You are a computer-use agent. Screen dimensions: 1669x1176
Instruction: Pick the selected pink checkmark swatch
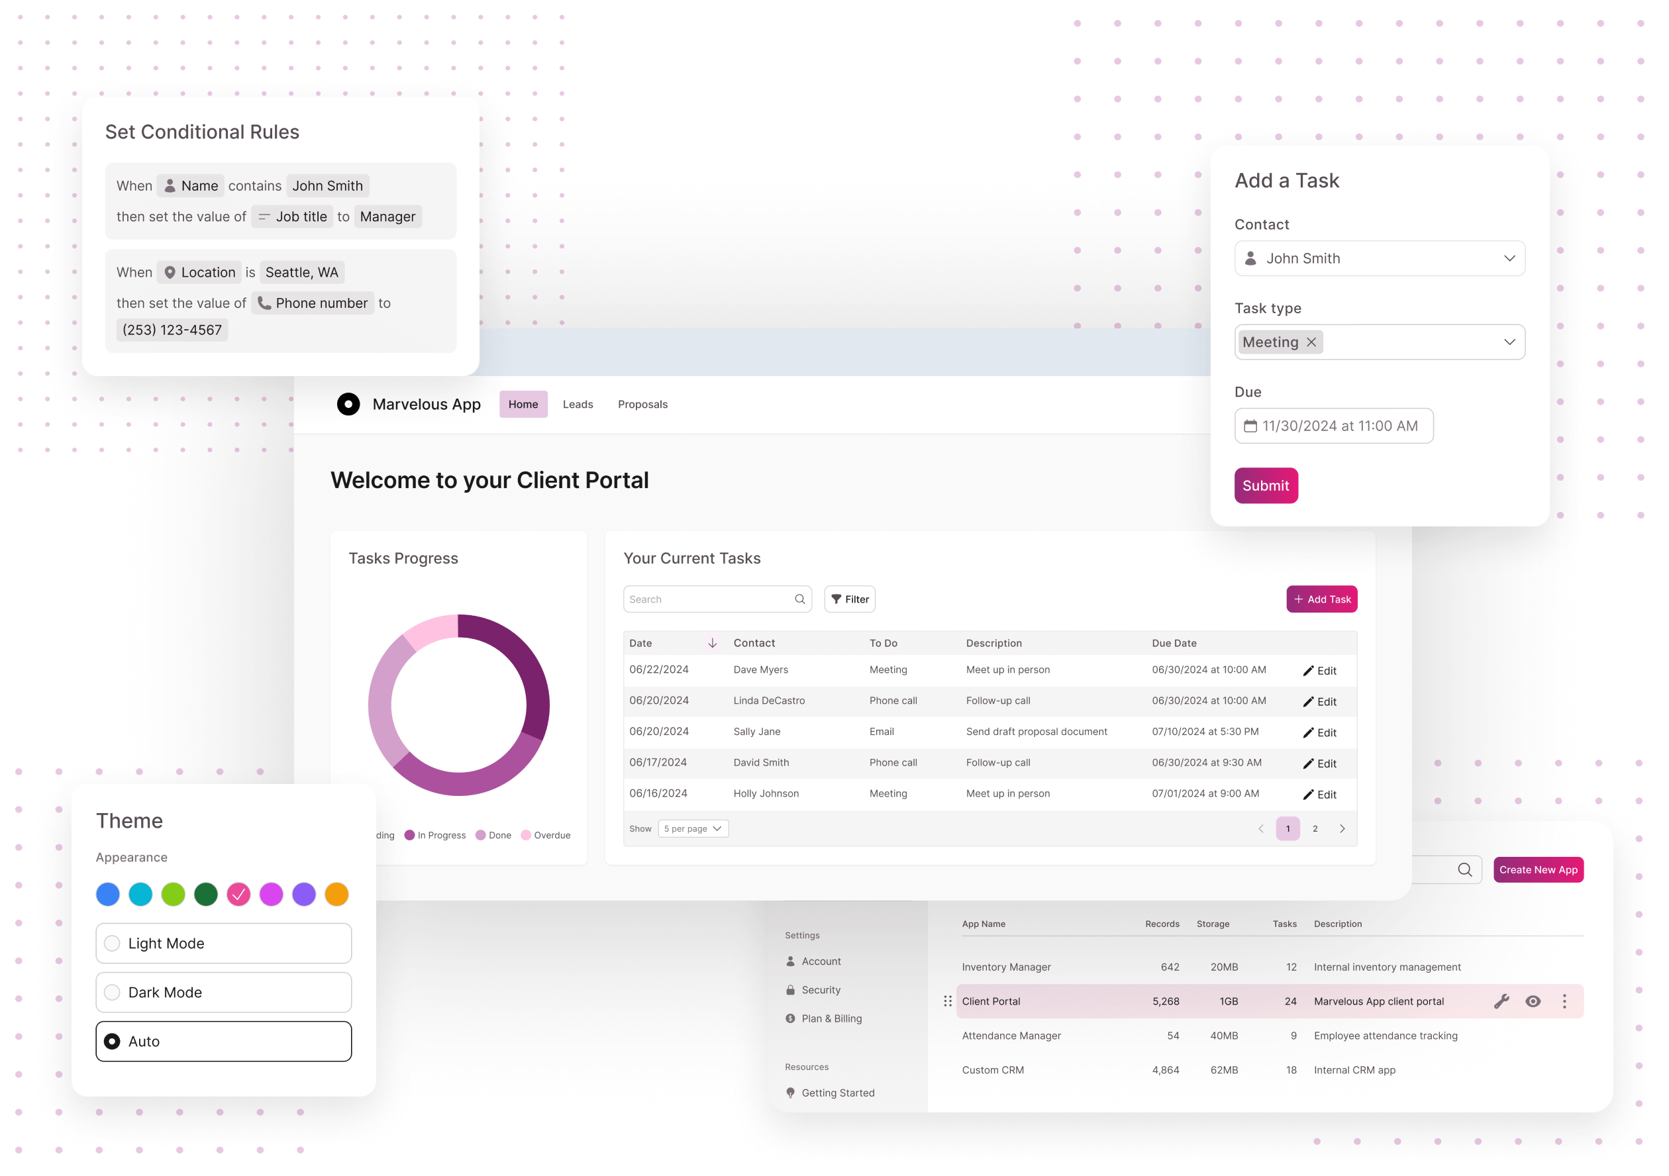(x=238, y=895)
